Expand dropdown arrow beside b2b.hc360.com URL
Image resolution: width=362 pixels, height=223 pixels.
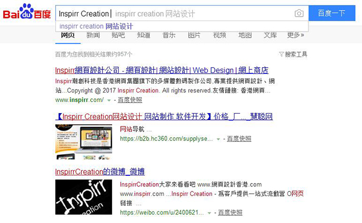pos(218,139)
